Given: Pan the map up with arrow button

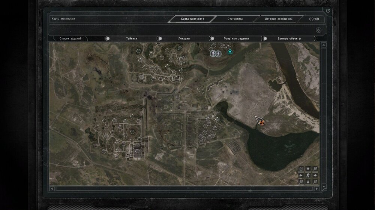Looking at the screenshot, I should (308, 169).
